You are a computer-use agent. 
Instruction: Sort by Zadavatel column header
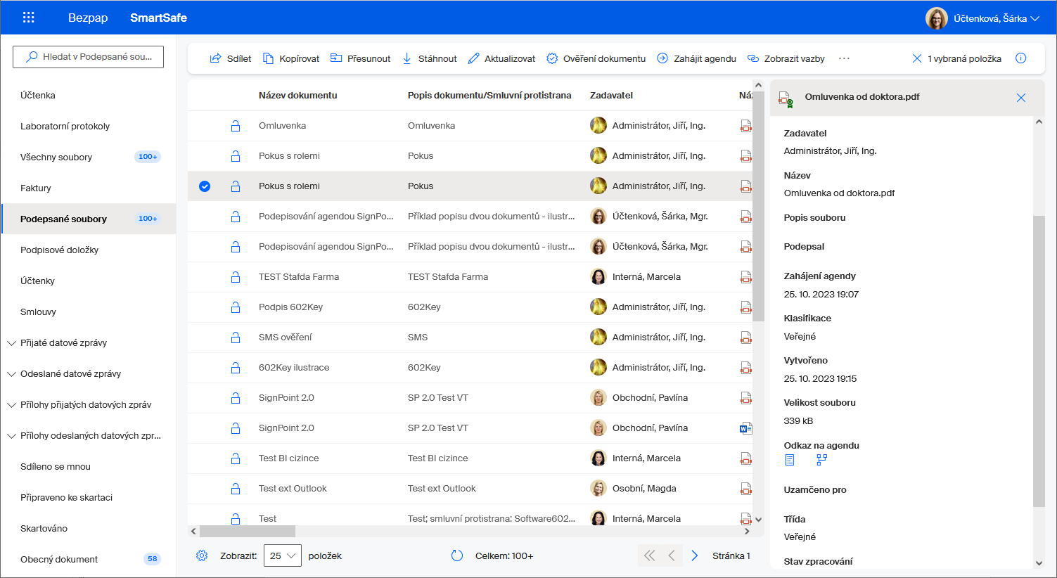coord(612,95)
